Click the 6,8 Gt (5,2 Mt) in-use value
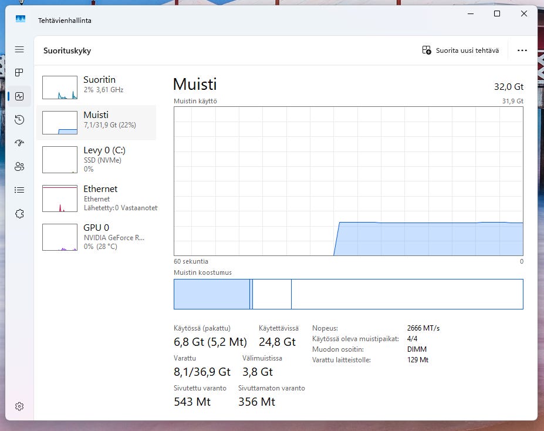The height and width of the screenshot is (431, 544). coord(210,342)
